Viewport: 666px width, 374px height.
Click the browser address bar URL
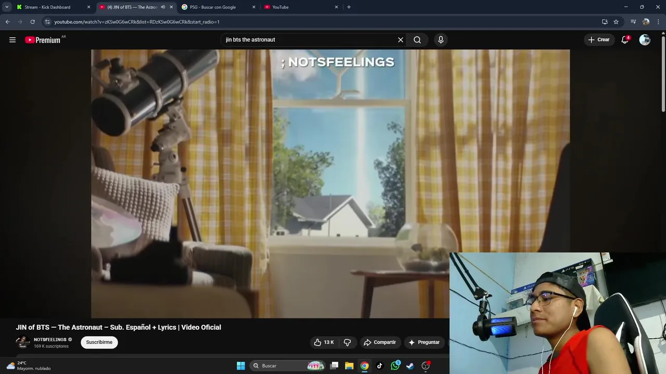pyautogui.click(x=137, y=22)
